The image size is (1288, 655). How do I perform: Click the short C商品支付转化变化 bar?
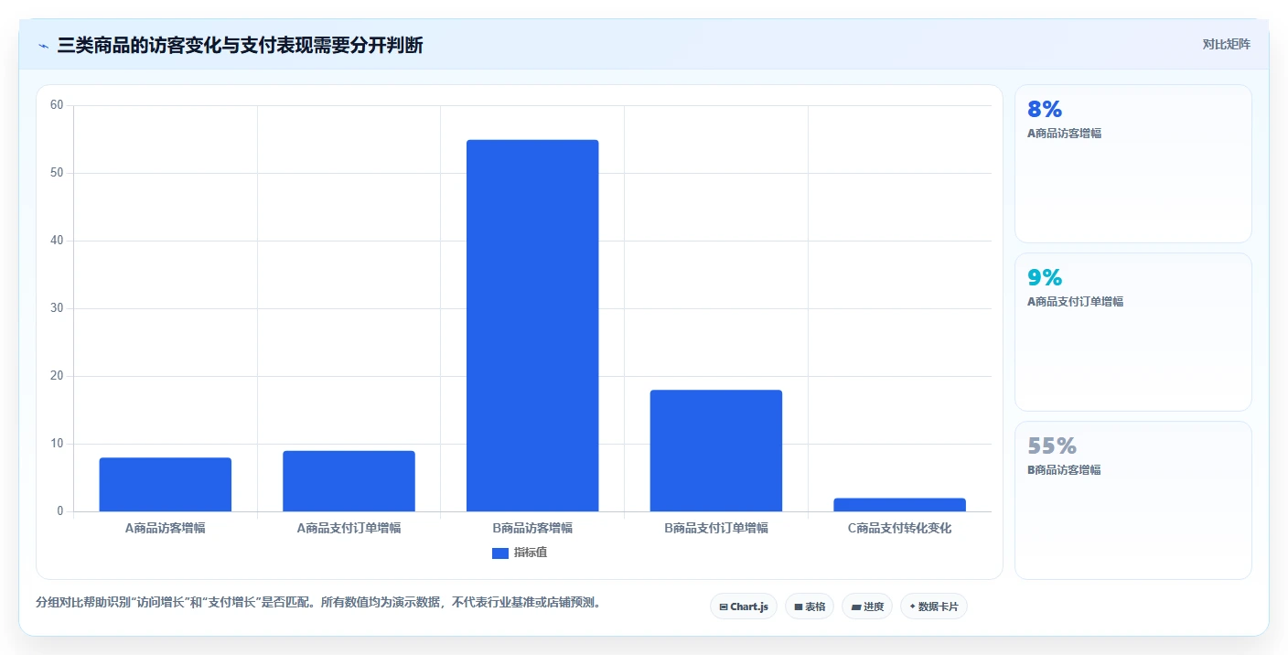tap(900, 505)
